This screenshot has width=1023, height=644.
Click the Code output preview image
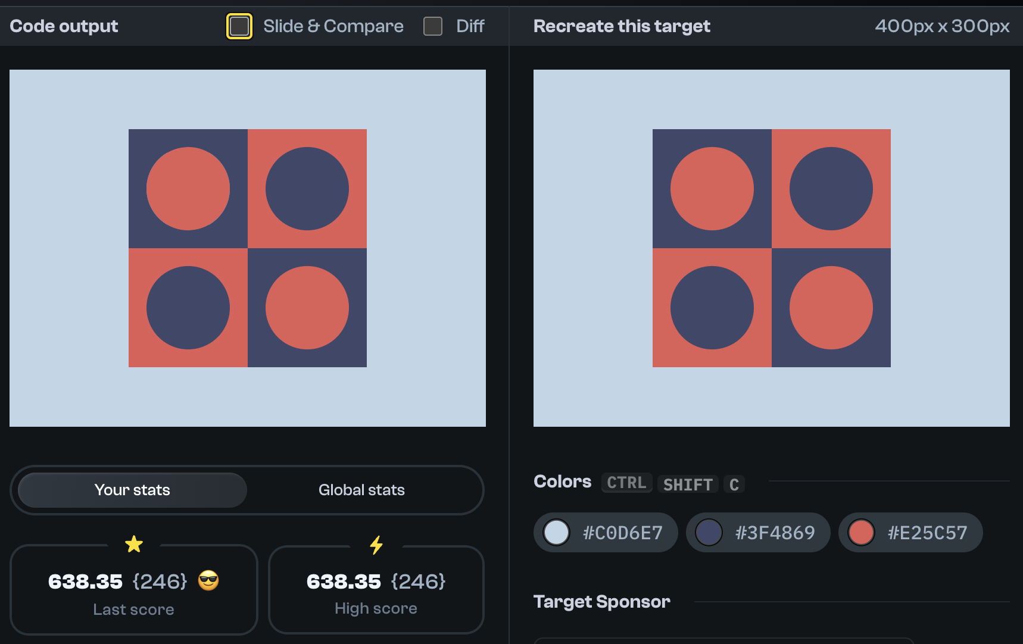pyautogui.click(x=248, y=248)
